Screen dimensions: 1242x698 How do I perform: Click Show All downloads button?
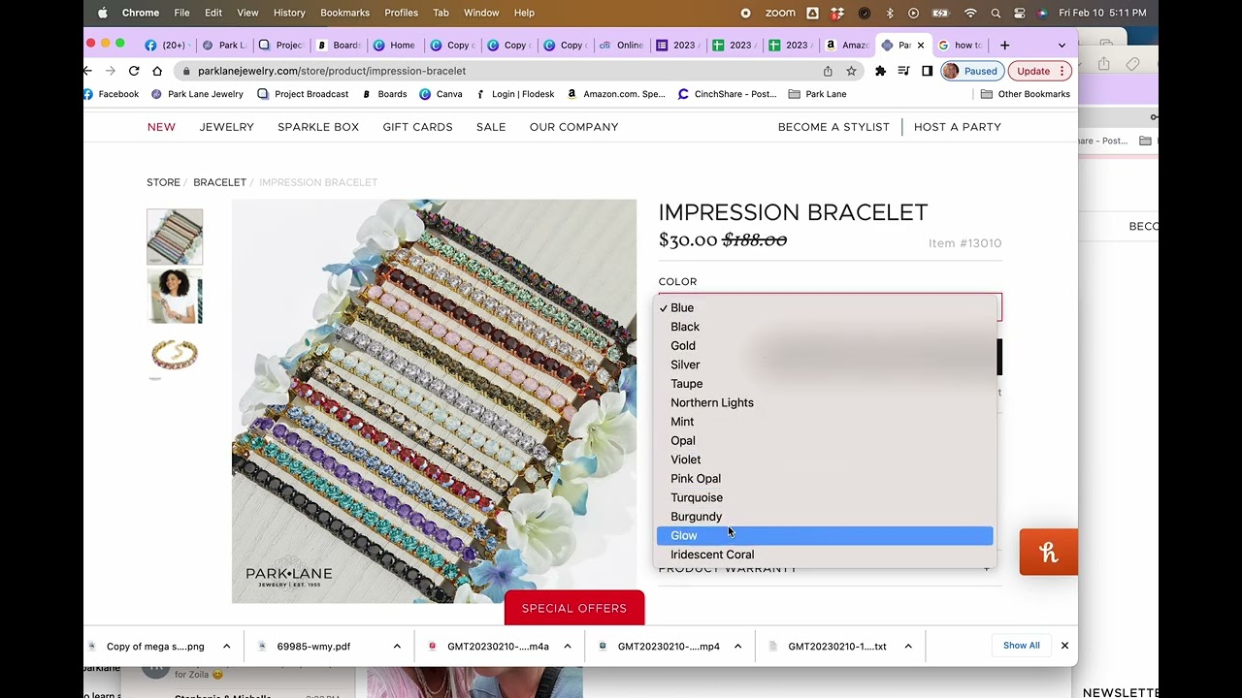pos(1022,646)
